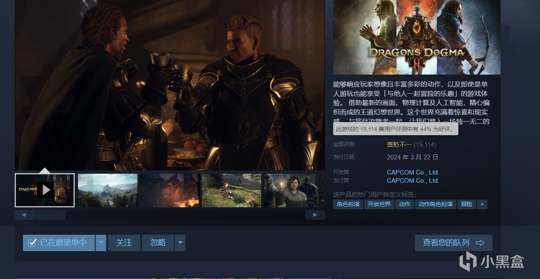Open the wishlist dropdown arrow
The image size is (540, 279).
click(x=101, y=243)
